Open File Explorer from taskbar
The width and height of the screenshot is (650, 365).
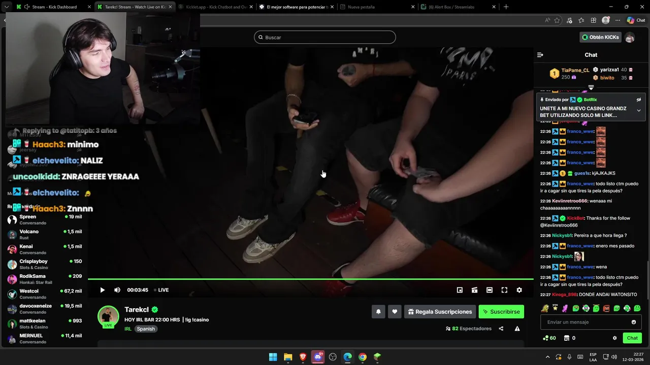pyautogui.click(x=288, y=357)
